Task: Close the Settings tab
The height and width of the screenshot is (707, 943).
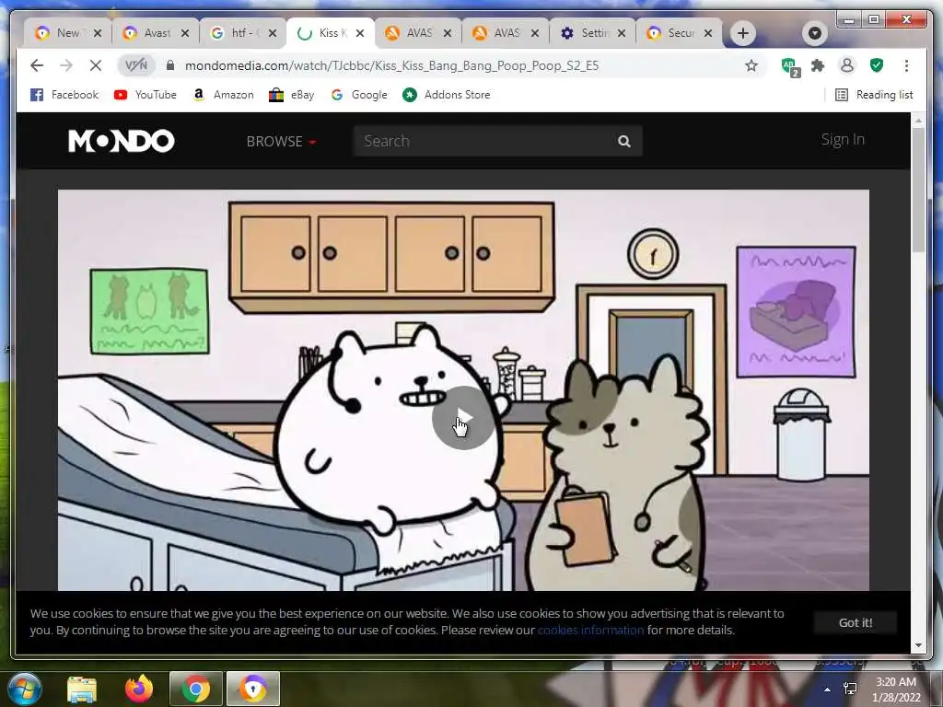Action: (x=622, y=33)
